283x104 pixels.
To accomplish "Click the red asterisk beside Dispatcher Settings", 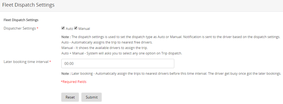I will pyautogui.click(x=37, y=28).
